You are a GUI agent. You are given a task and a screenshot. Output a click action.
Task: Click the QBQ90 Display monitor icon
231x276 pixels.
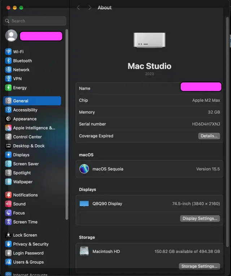[x=84, y=203]
